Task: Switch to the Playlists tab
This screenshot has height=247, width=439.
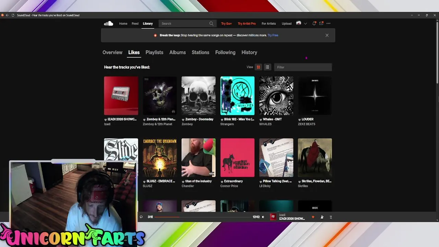Action: pyautogui.click(x=154, y=52)
